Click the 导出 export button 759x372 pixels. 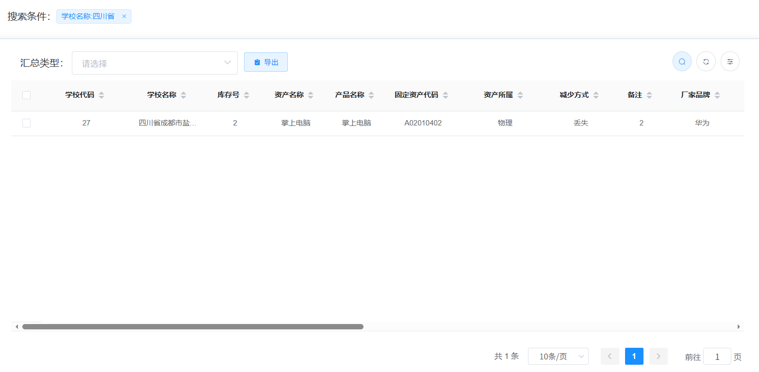pos(266,62)
